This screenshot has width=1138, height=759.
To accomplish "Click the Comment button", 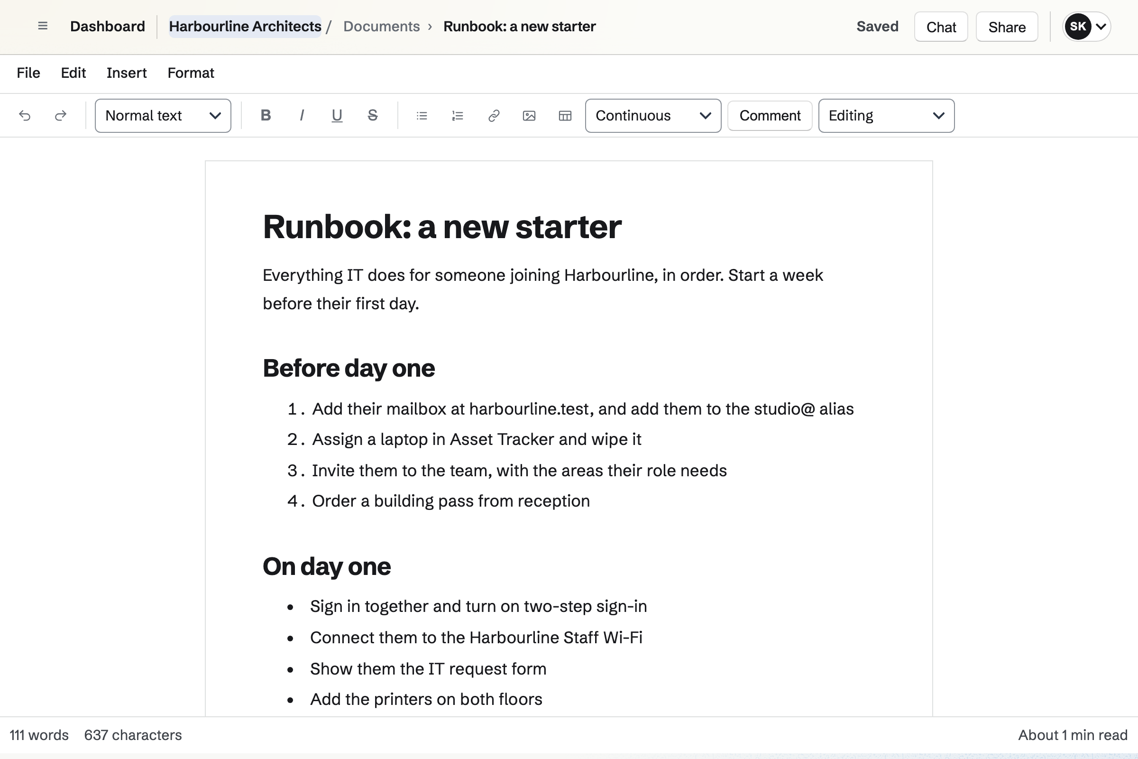I will [770, 116].
